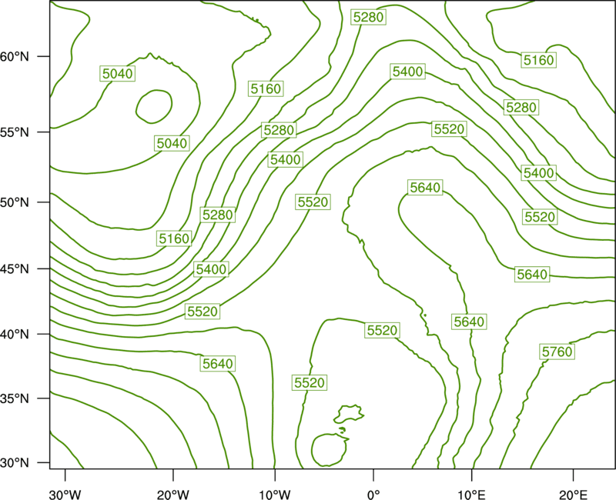The width and height of the screenshot is (616, 500).
Task: Select the 60°N latitude axis label
Action: point(15,56)
